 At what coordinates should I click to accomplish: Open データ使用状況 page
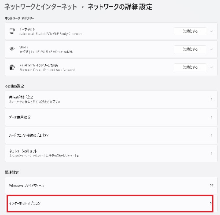tap(111, 117)
